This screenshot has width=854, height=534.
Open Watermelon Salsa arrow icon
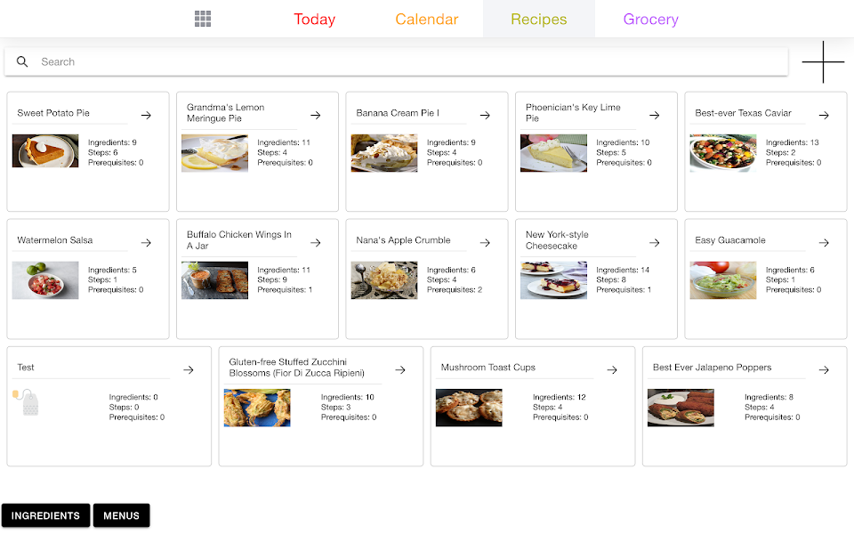click(146, 243)
